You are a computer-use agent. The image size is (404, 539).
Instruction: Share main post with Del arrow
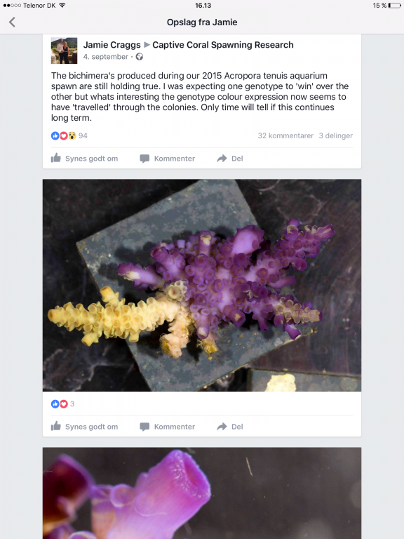tap(230, 159)
